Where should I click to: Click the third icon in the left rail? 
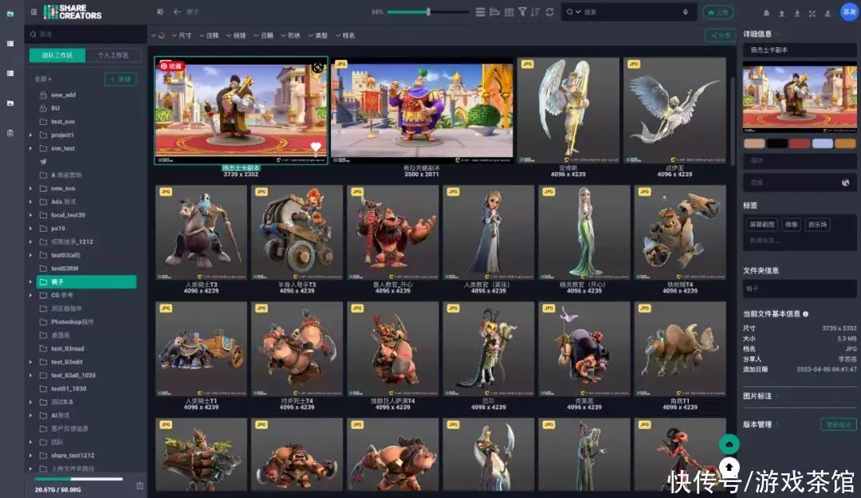click(x=10, y=73)
